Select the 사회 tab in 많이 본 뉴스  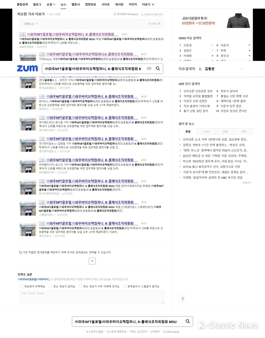coord(244,132)
